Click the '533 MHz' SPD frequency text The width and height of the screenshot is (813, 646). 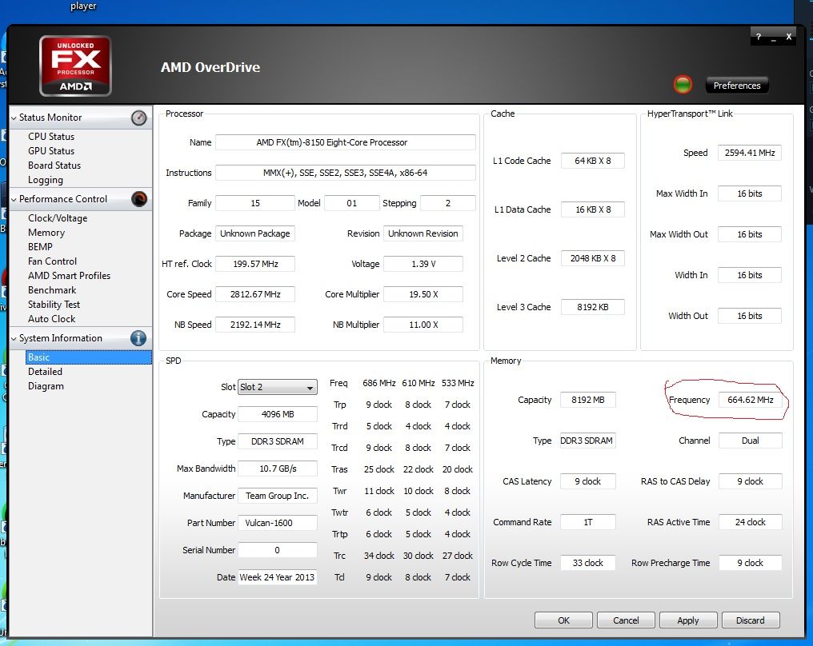[458, 383]
